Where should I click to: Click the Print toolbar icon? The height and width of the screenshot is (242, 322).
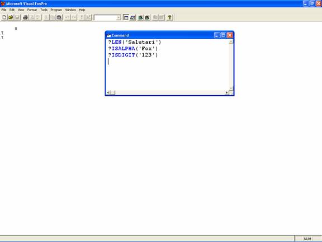(x=26, y=17)
